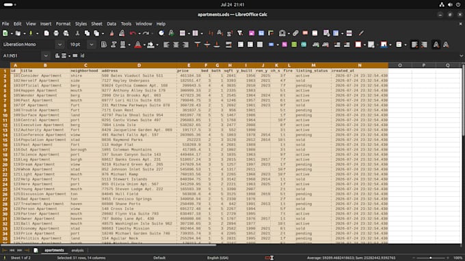The height and width of the screenshot is (261, 465).
Task: Show the draw functions
Action: point(361,33)
